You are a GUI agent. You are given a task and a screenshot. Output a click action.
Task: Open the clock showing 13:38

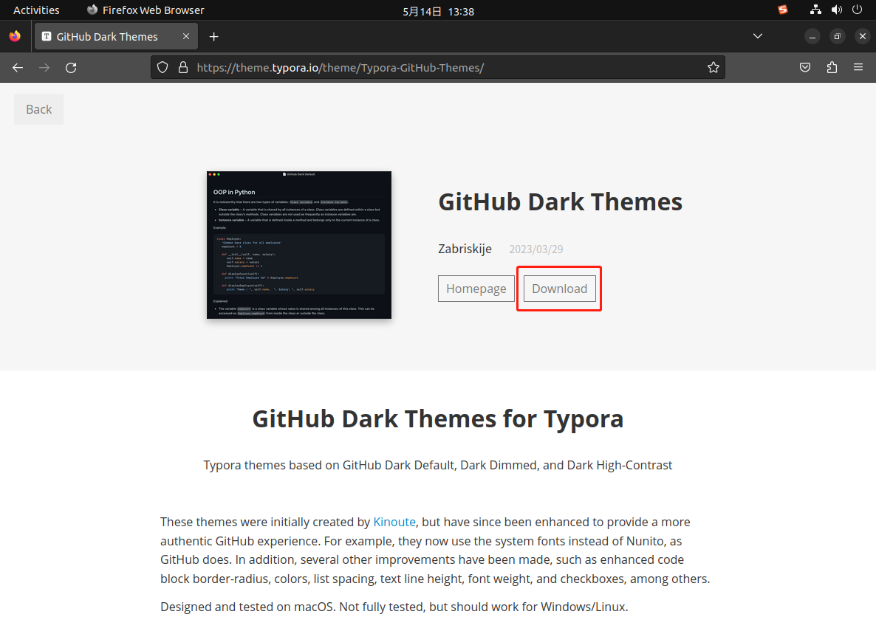(439, 11)
